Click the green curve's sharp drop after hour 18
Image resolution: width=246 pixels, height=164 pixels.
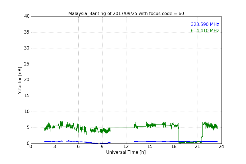pos(179,134)
